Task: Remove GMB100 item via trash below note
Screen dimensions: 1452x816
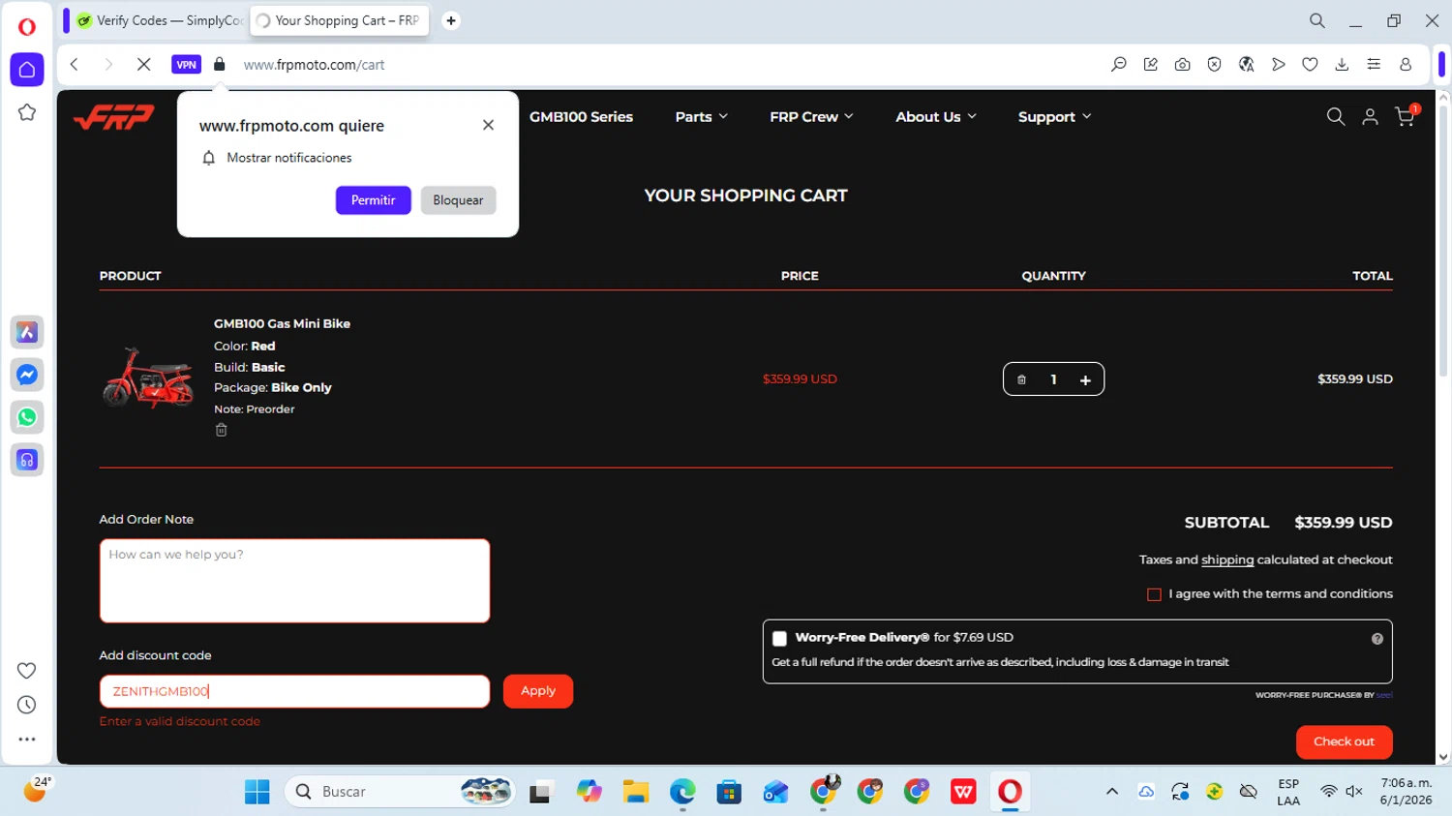Action: click(x=222, y=430)
